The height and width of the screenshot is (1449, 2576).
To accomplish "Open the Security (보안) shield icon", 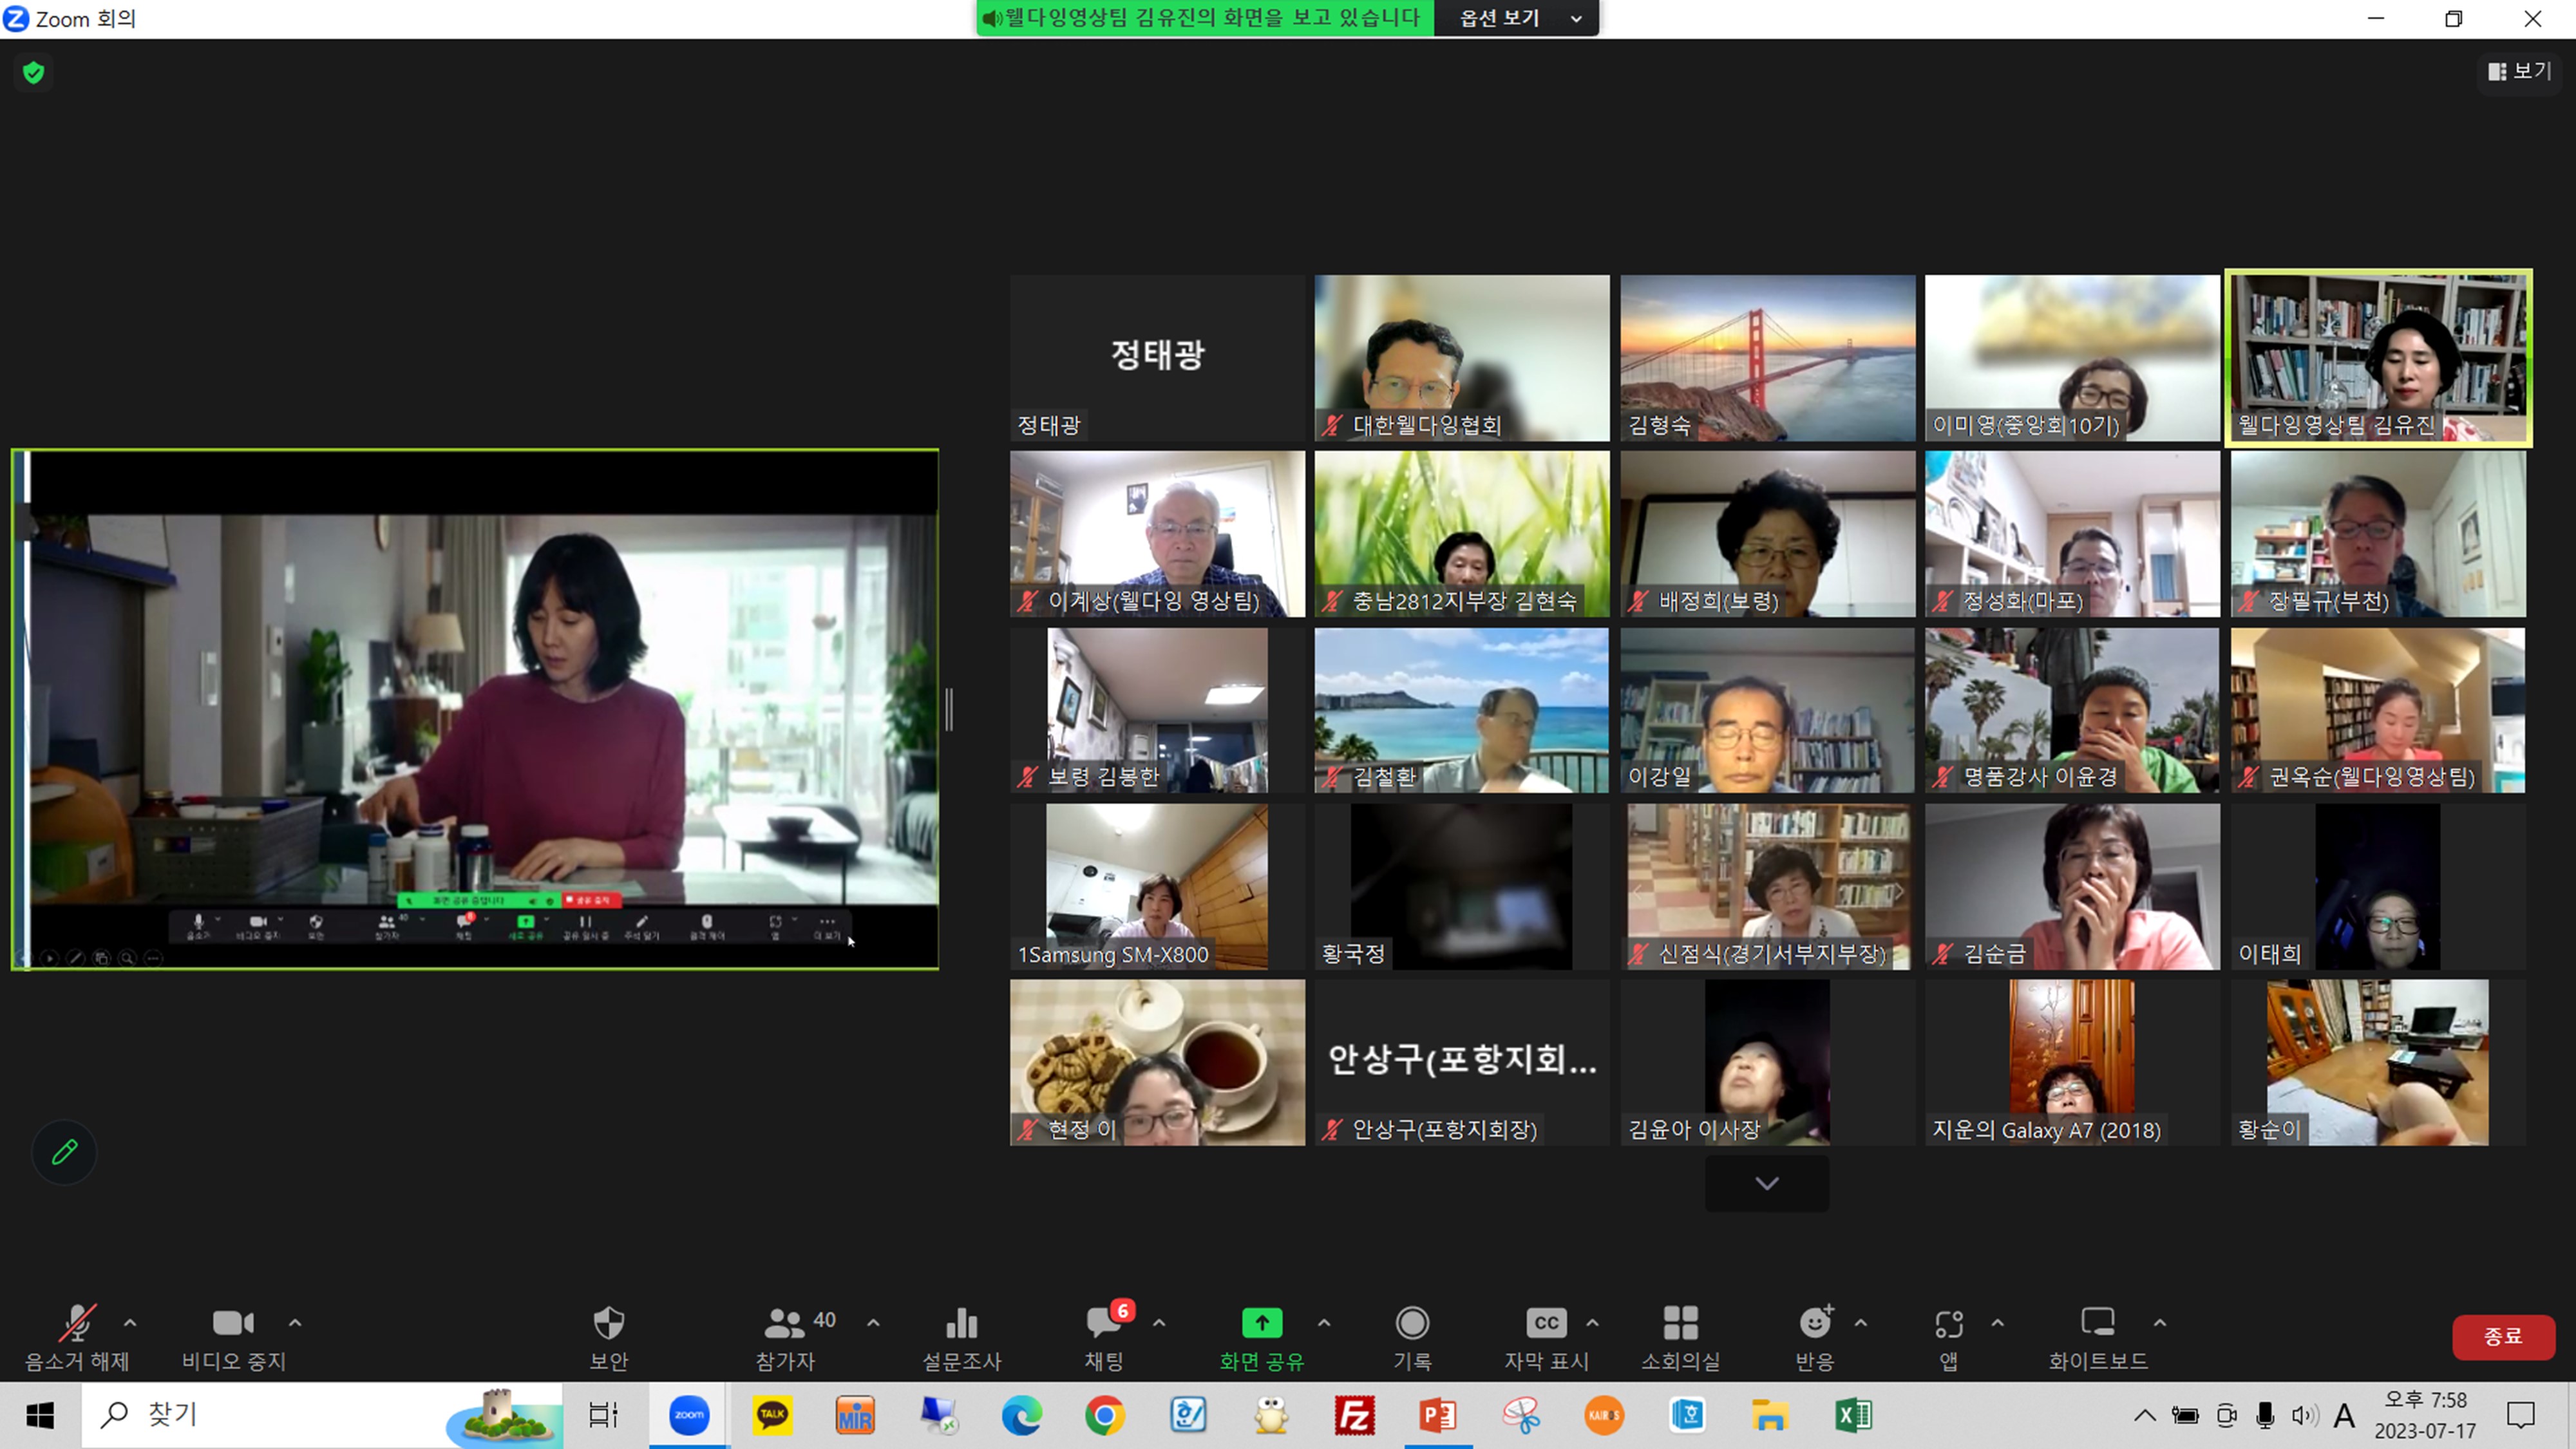I will point(608,1324).
